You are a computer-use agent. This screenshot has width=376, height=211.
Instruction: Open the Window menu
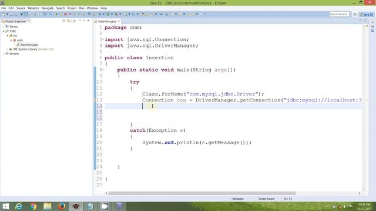[92, 8]
